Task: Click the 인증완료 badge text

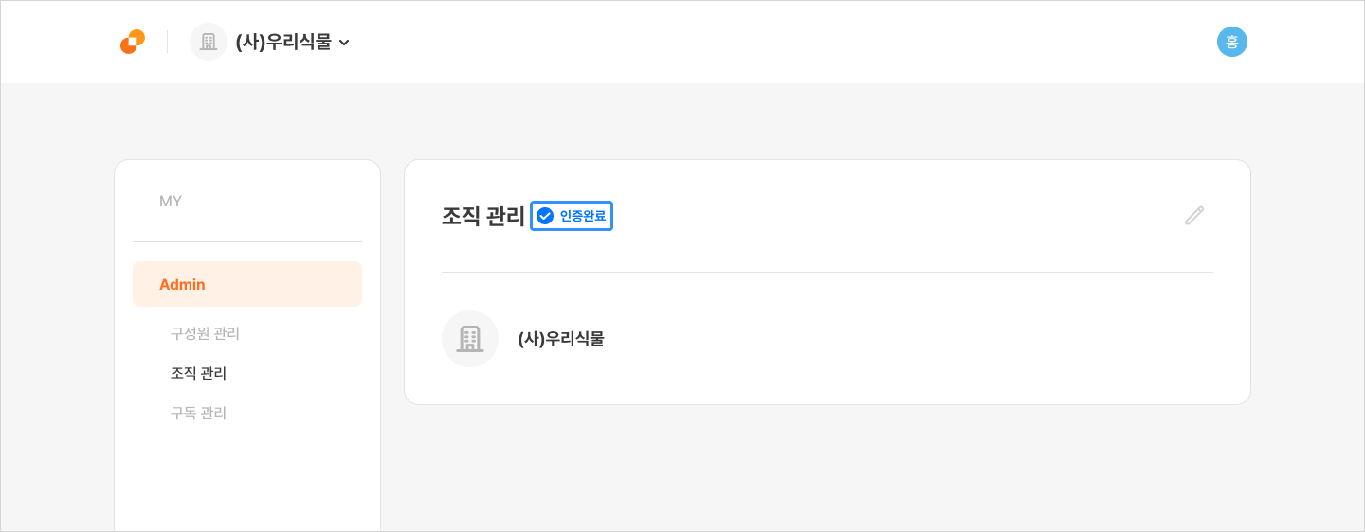Action: 582,216
